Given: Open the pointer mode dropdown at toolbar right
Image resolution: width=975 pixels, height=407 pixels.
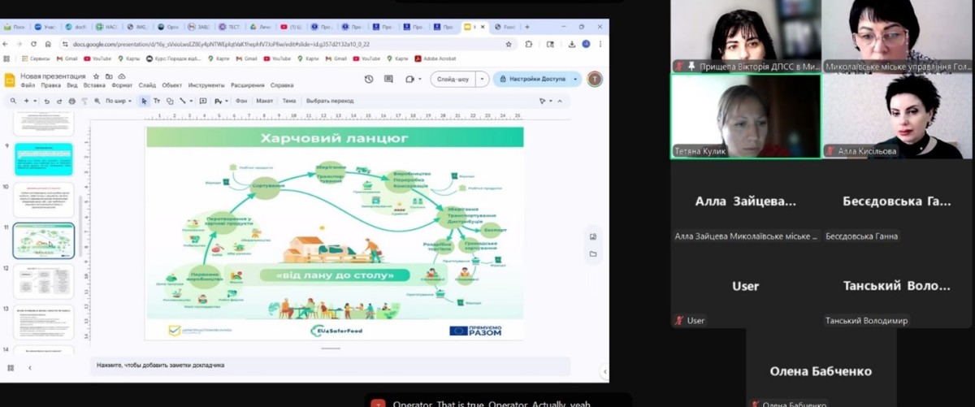Looking at the screenshot, I should pos(550,101).
